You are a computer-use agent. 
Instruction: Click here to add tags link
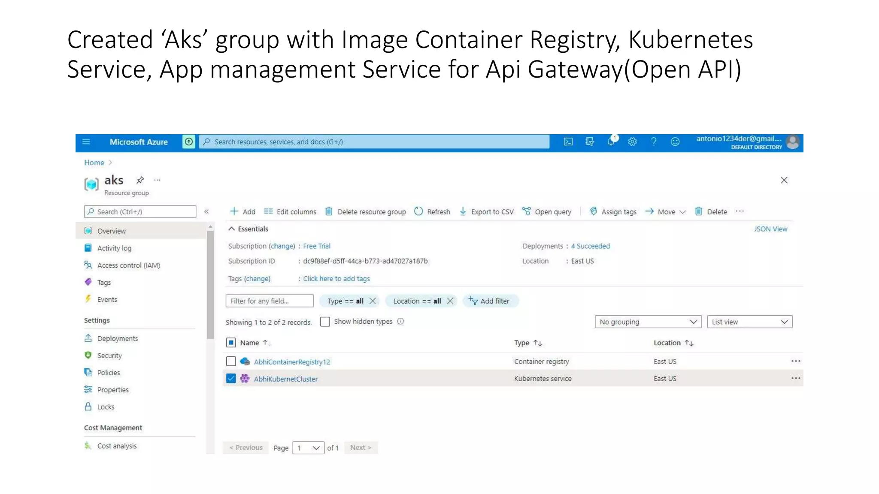[x=336, y=279]
